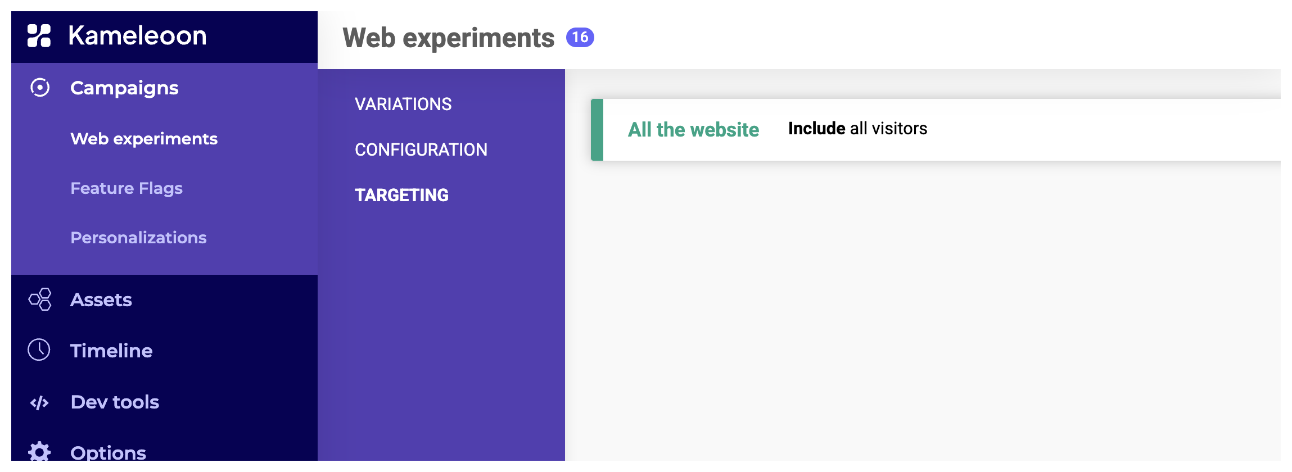This screenshot has height=472, width=1292.
Task: Click the Options gear icon
Action: pos(39,451)
